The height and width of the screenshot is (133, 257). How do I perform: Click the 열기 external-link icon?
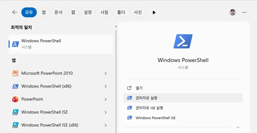[129, 88]
